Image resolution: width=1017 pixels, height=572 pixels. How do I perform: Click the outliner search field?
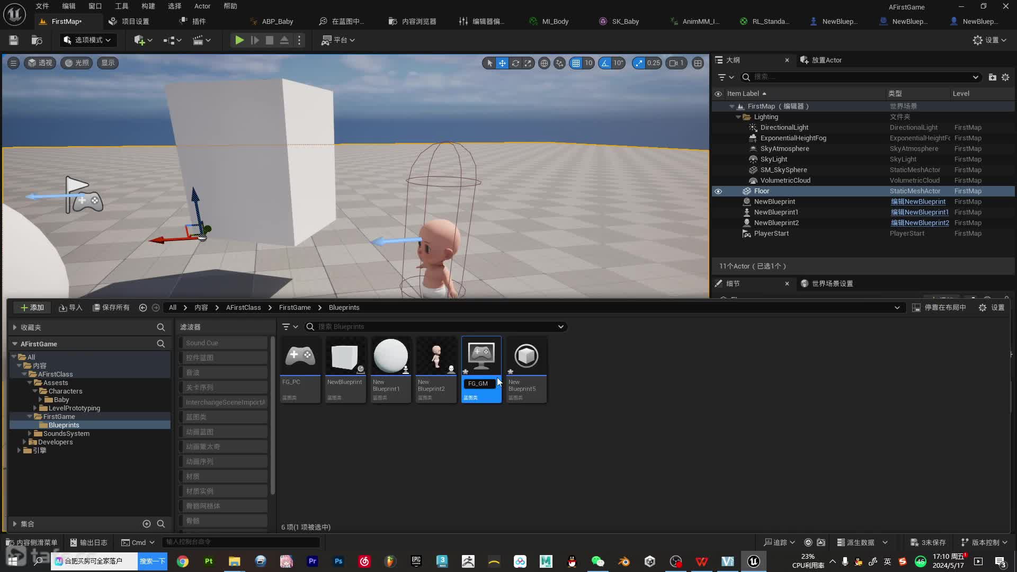click(861, 77)
